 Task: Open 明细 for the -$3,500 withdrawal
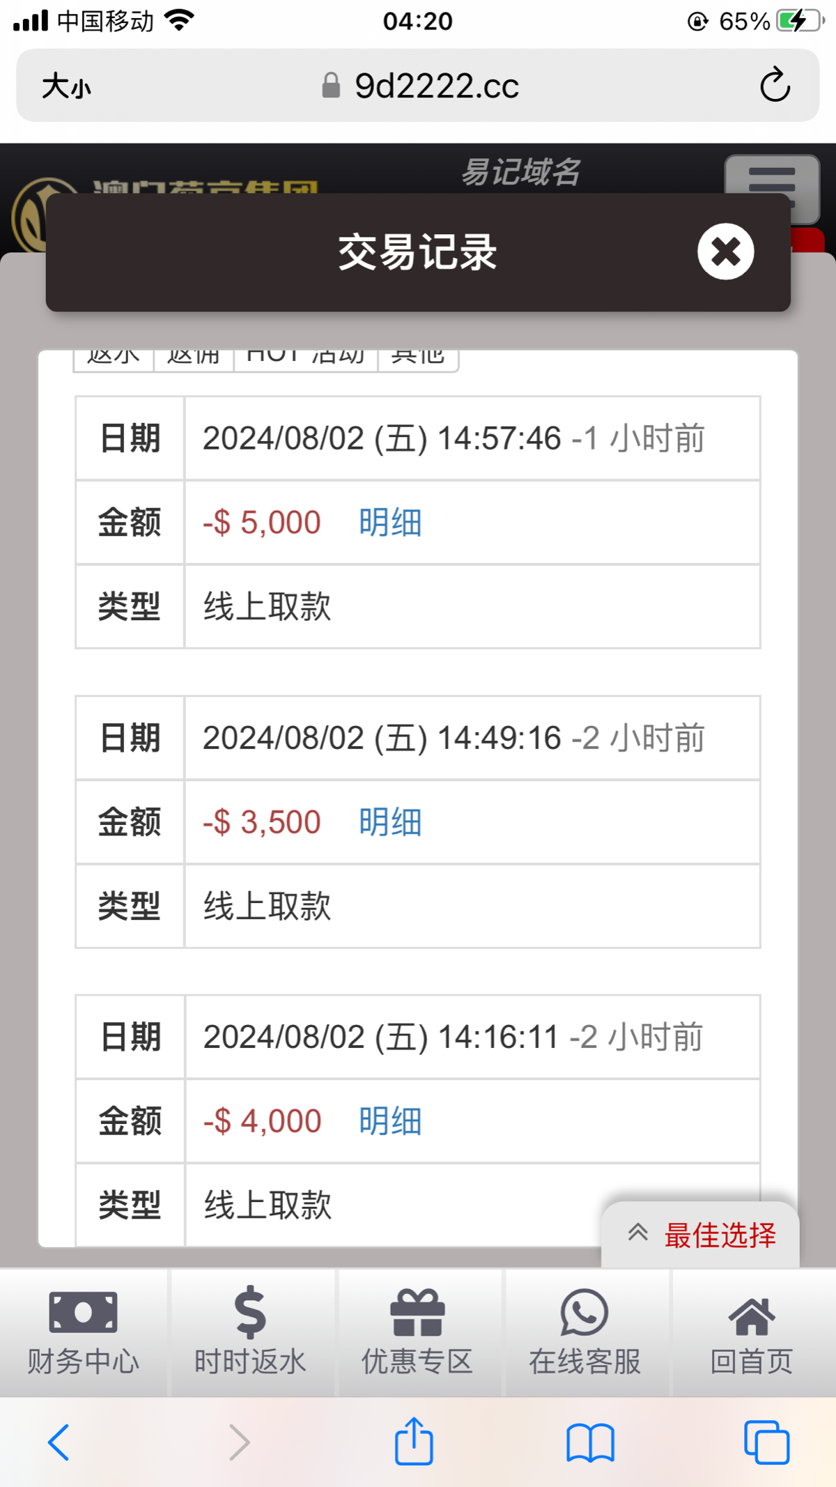390,822
